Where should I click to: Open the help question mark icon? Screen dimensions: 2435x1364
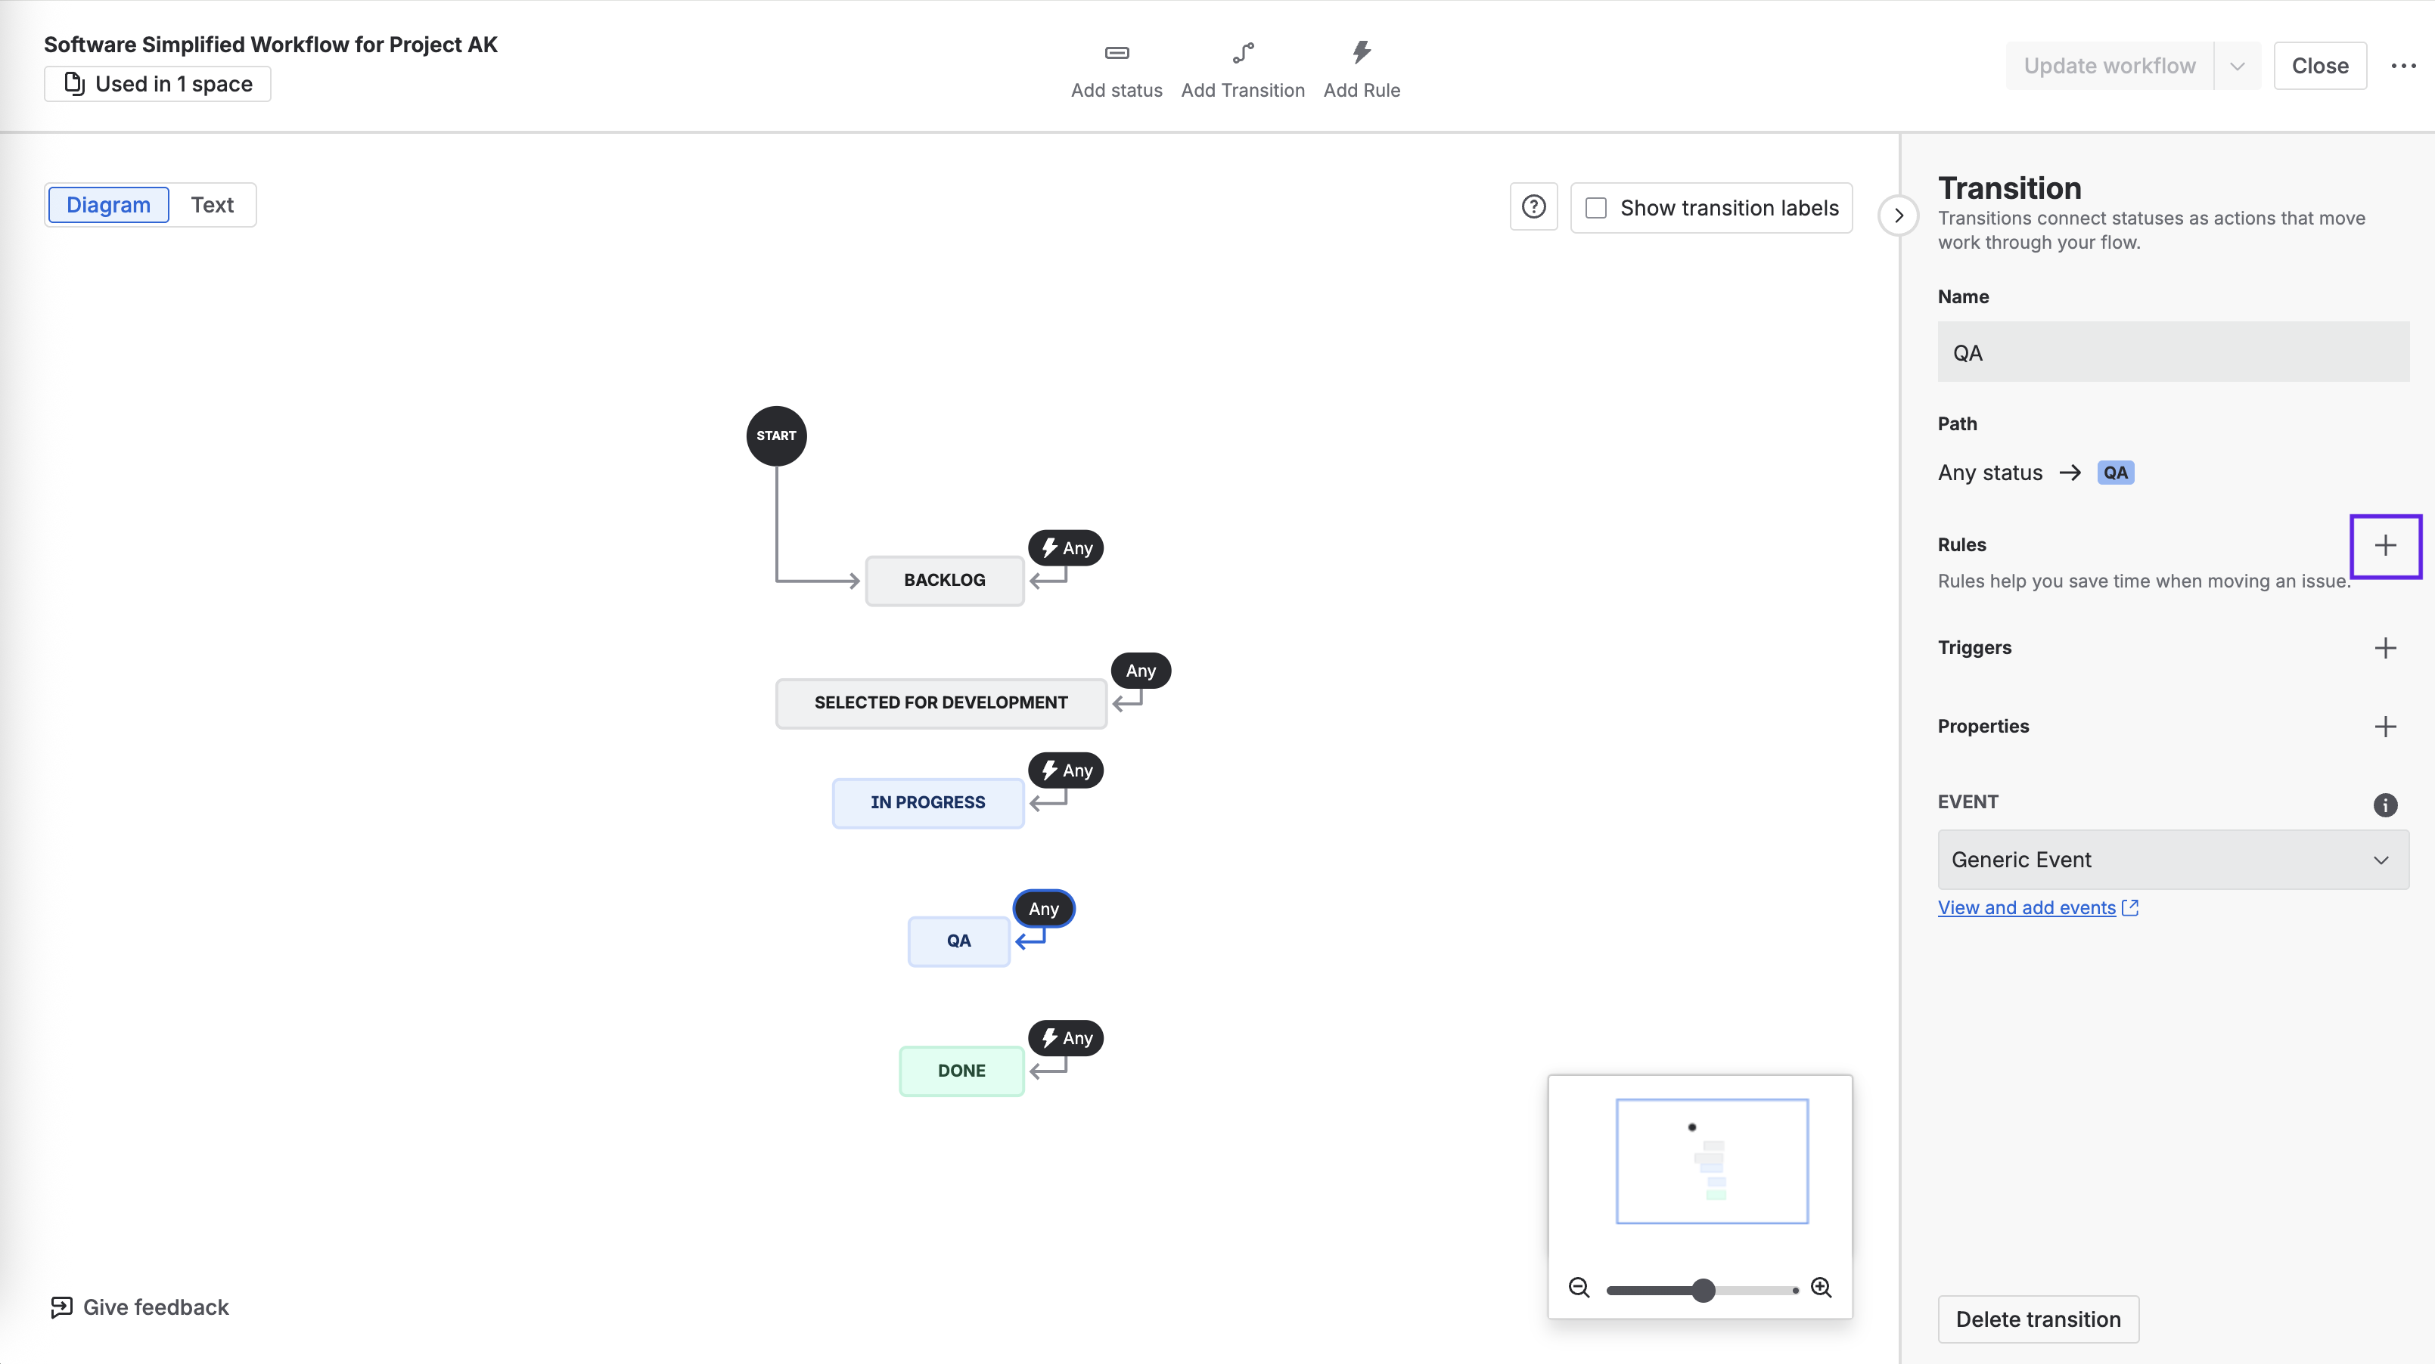click(1533, 207)
